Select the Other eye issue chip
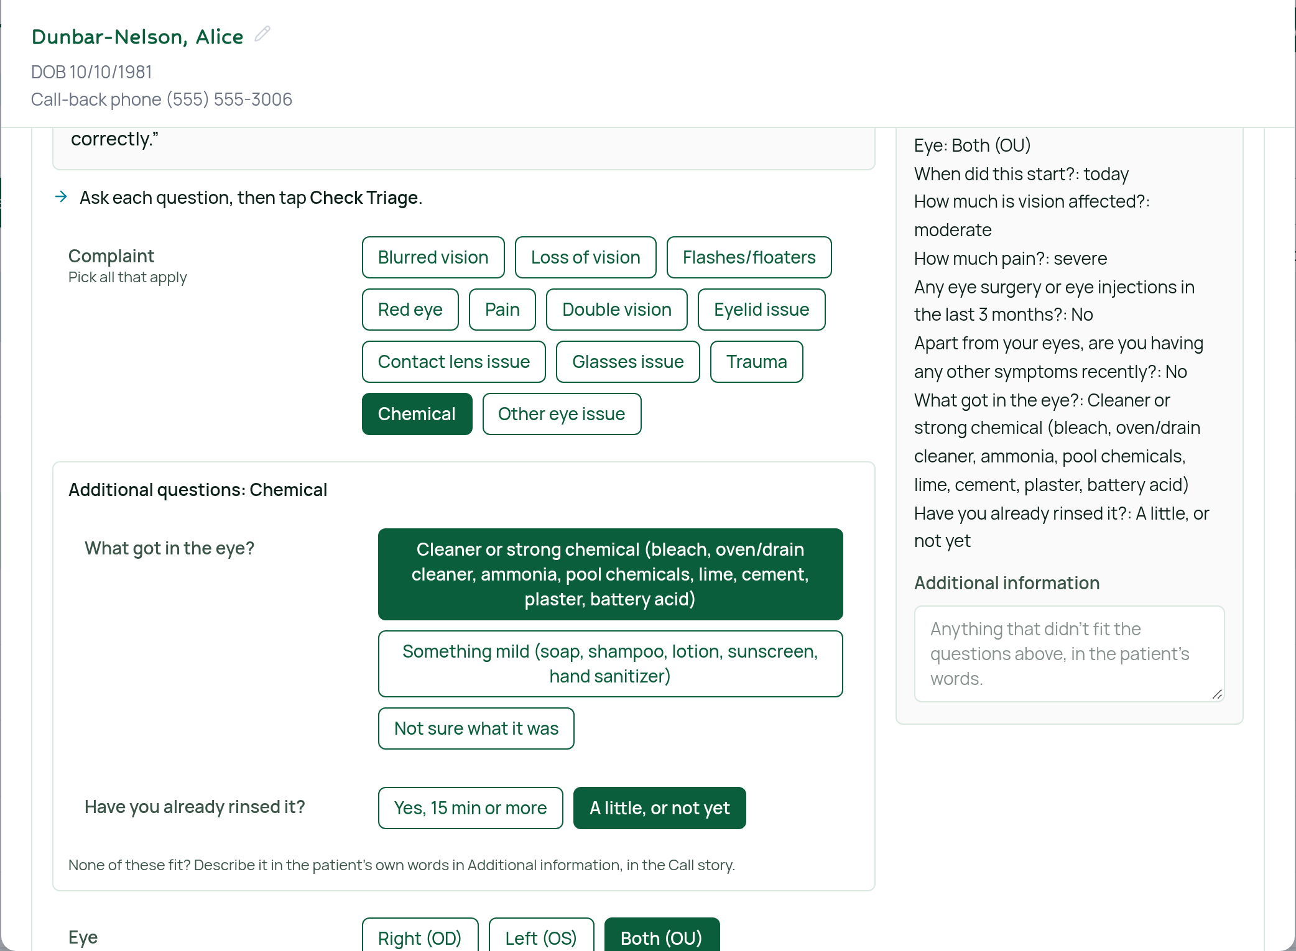Viewport: 1296px width, 951px height. point(562,414)
